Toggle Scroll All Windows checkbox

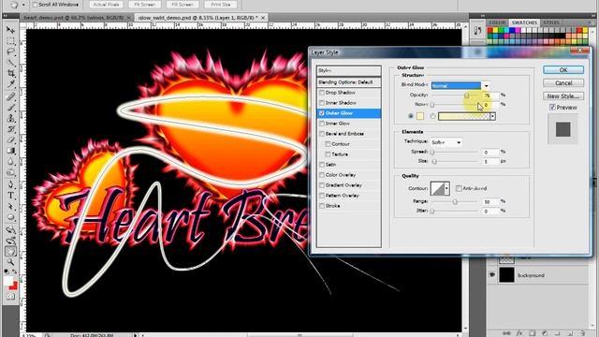[35, 5]
